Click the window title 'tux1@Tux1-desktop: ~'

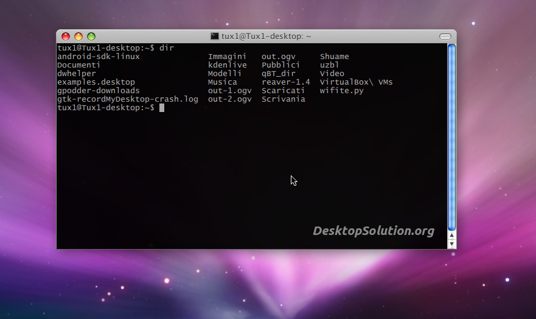click(266, 37)
